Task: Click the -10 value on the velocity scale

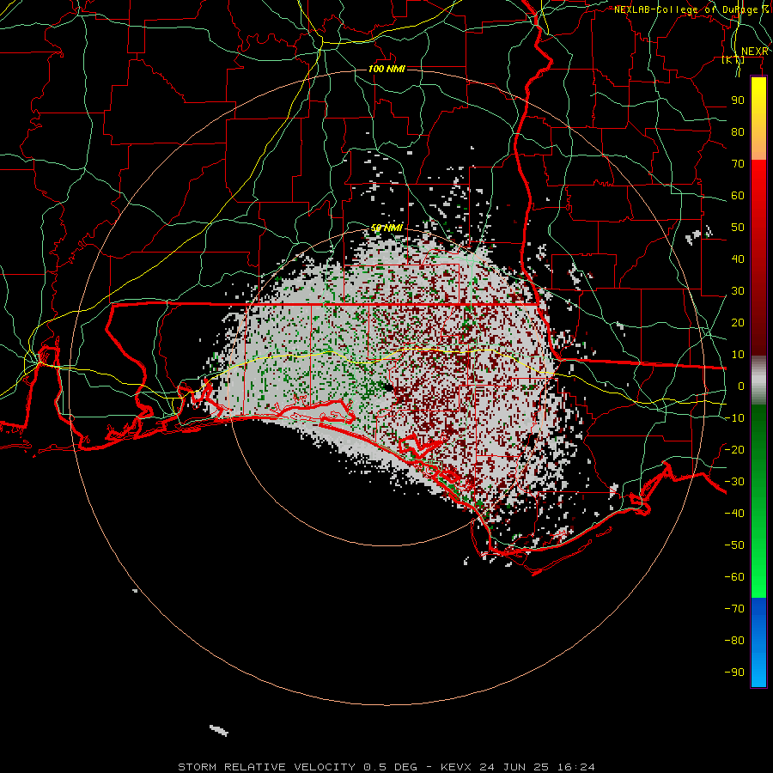Action: (x=734, y=418)
